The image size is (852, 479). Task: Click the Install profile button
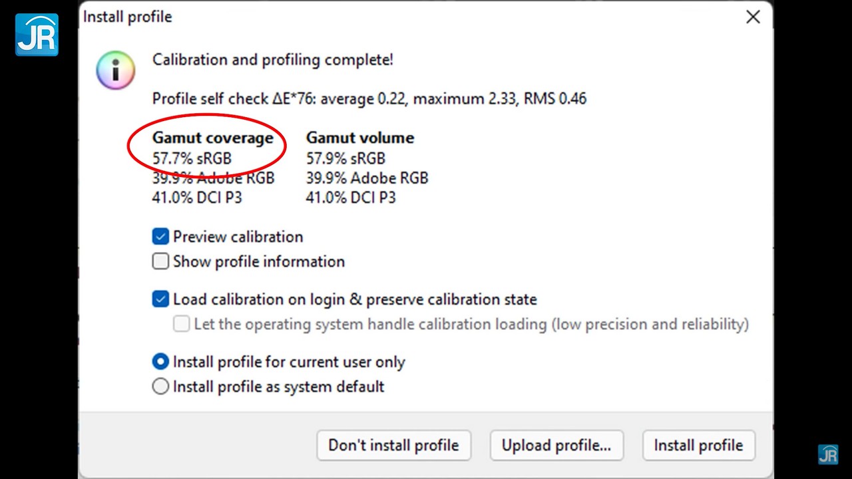click(698, 445)
